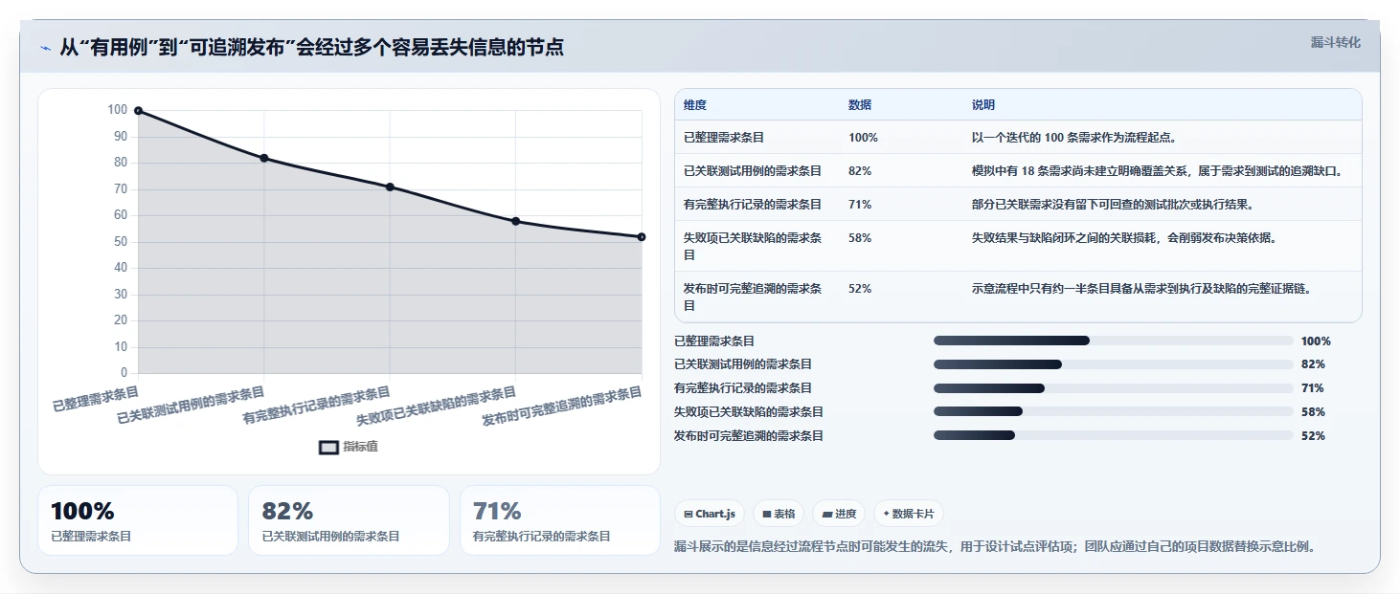Viewport: 1400px width, 594px height.
Task: Open the 100% 已整理需求条目 stat card
Action: coord(138,520)
